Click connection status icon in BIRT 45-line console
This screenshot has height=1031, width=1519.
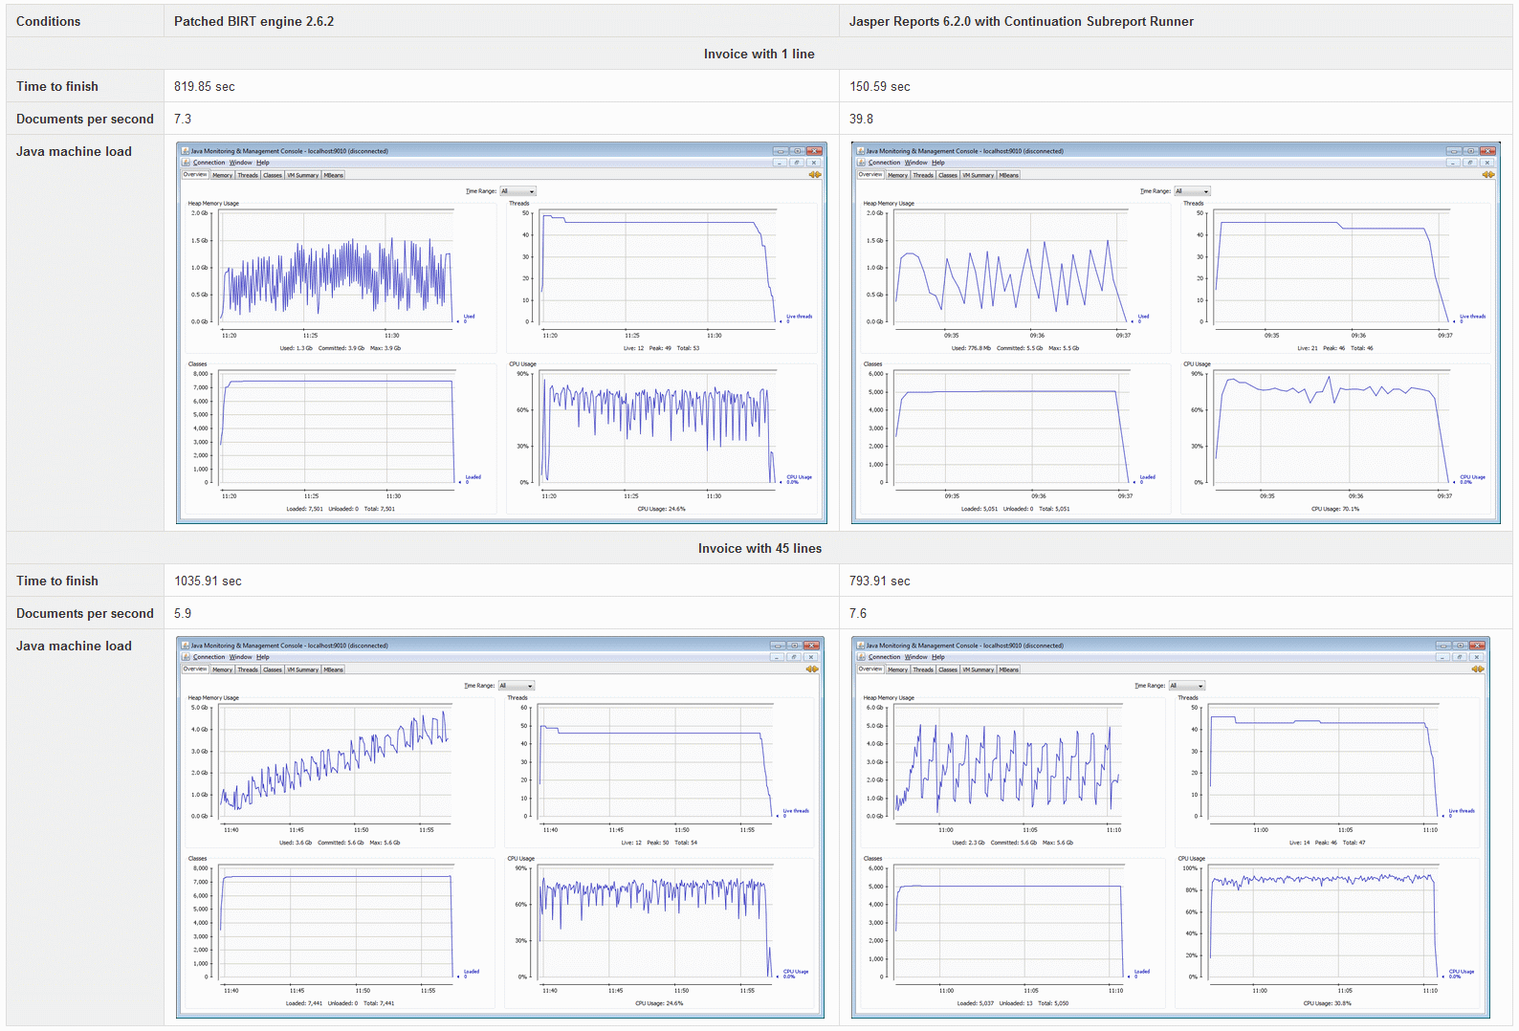812,669
